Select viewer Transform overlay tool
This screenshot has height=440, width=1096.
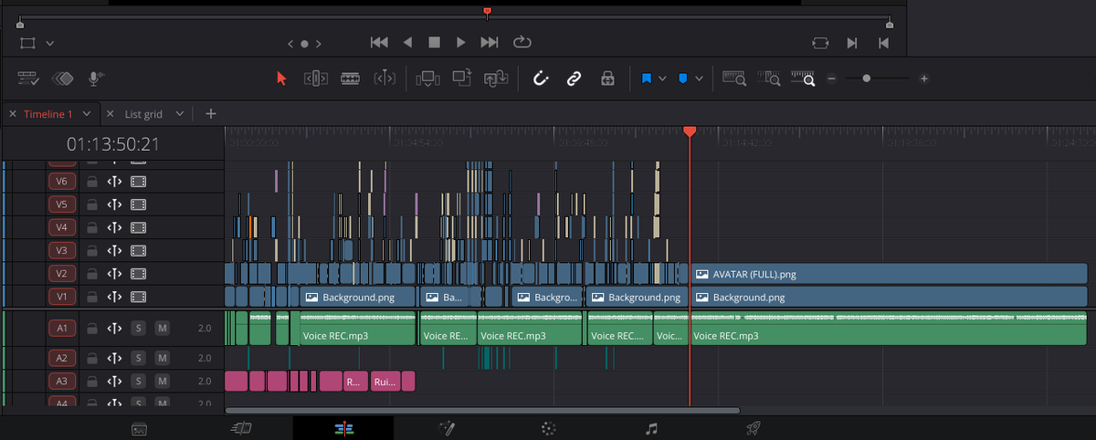click(27, 43)
